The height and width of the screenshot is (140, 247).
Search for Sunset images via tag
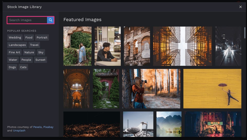(x=40, y=60)
